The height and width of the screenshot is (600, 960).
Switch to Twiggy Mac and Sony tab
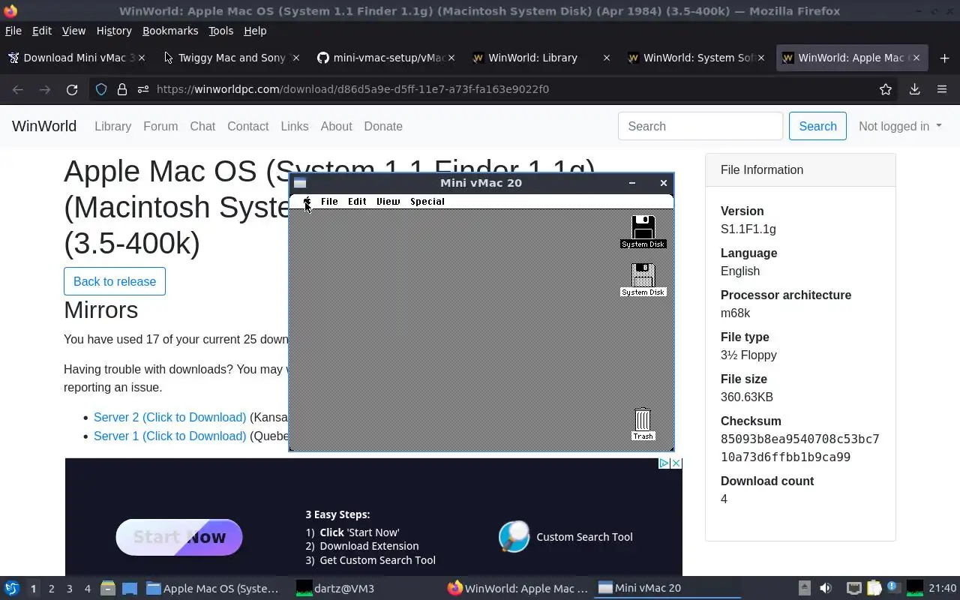click(x=231, y=58)
